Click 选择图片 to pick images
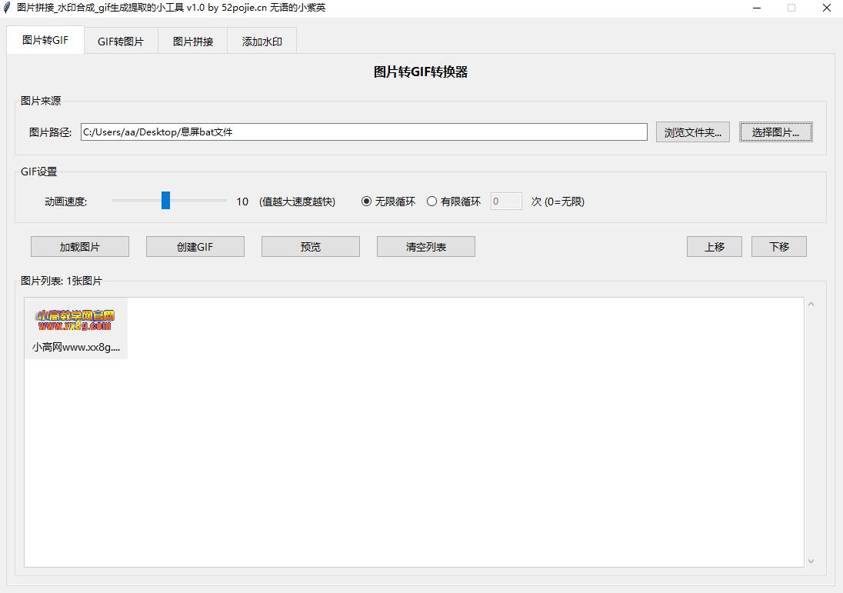This screenshot has width=843, height=593. point(775,132)
